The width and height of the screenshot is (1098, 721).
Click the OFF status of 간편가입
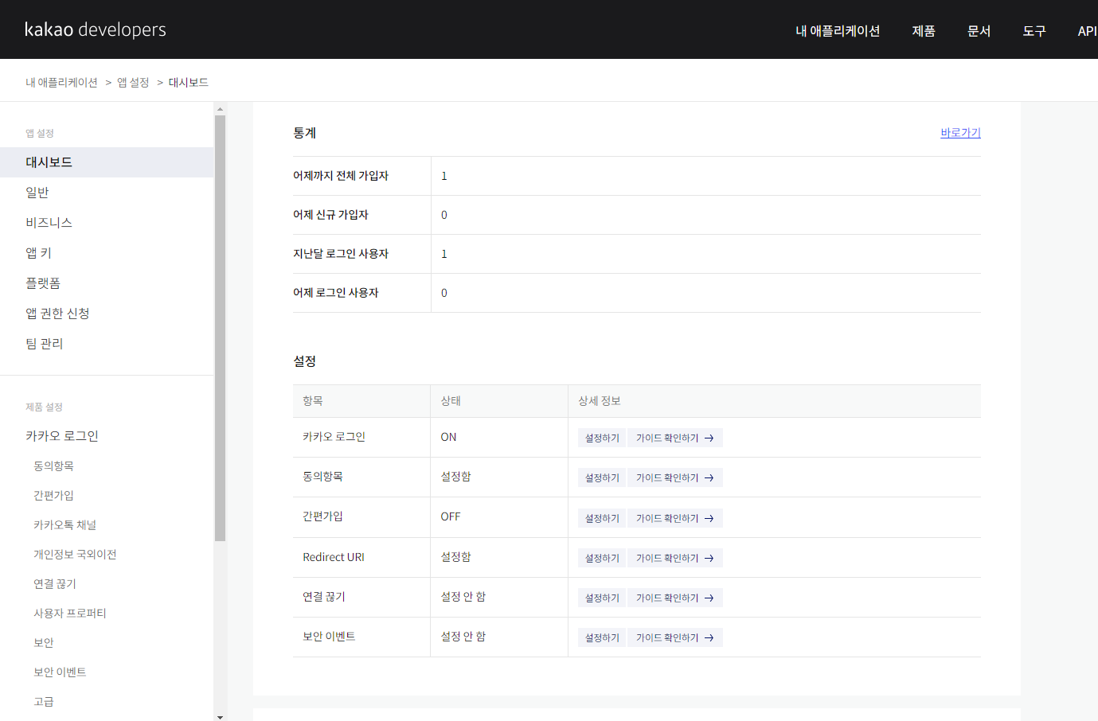(x=451, y=516)
